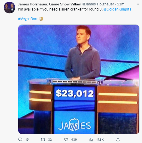Image resolution: width=142 pixels, height=143 pixels.
Task: Click the 32 retweets count
Action: click(50, 140)
